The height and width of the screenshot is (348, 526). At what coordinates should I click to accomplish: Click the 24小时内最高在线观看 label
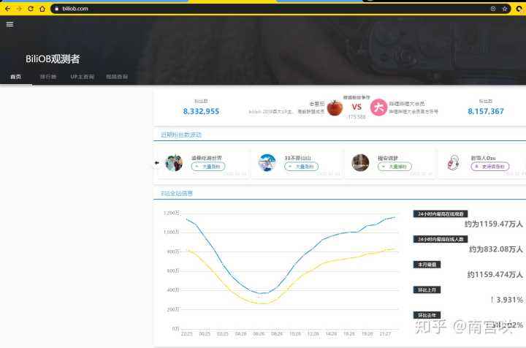(x=441, y=213)
